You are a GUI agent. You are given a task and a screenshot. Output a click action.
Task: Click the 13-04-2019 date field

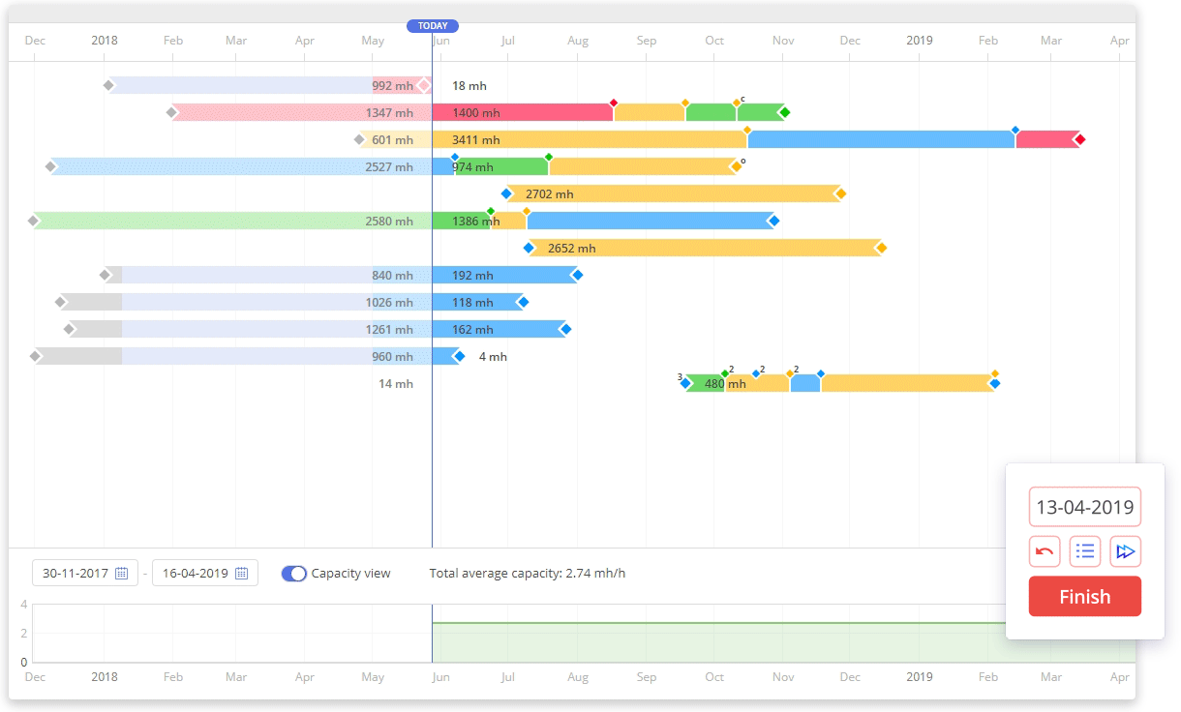tap(1084, 507)
